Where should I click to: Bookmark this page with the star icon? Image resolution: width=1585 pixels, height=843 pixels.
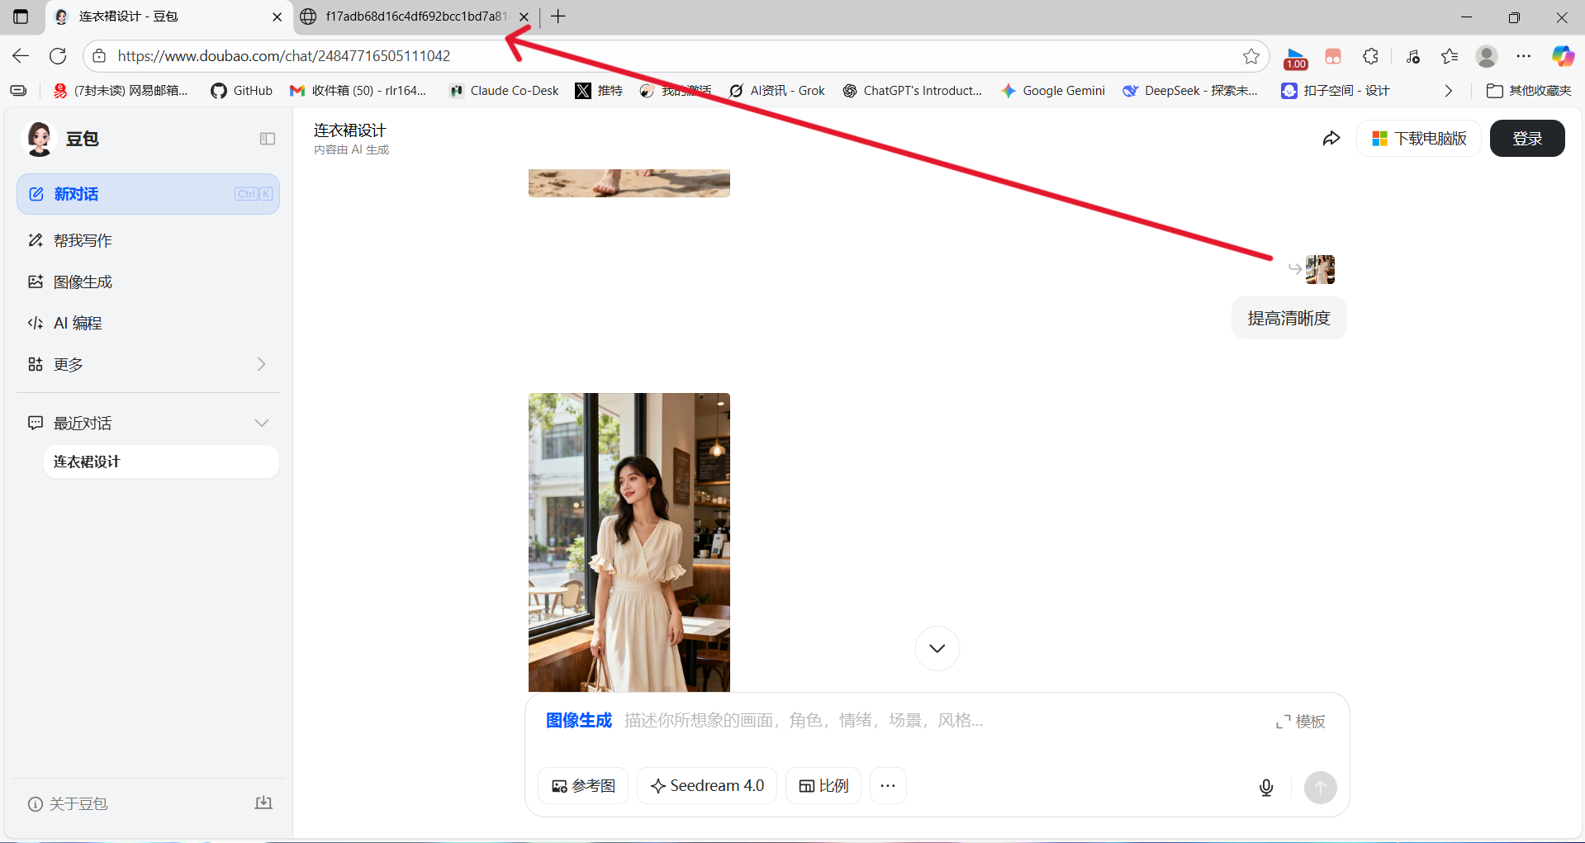[x=1250, y=56]
